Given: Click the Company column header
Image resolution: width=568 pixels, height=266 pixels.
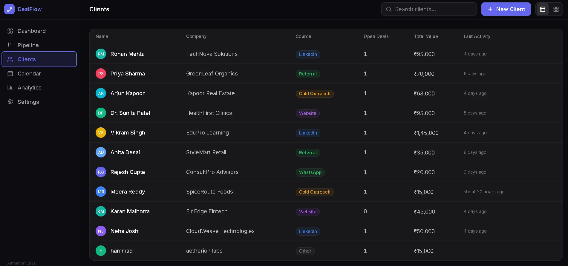Looking at the screenshot, I should (x=196, y=36).
